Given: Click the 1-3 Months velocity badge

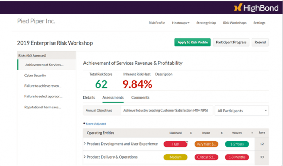Looking at the screenshot, I should pyautogui.click(x=237, y=157).
